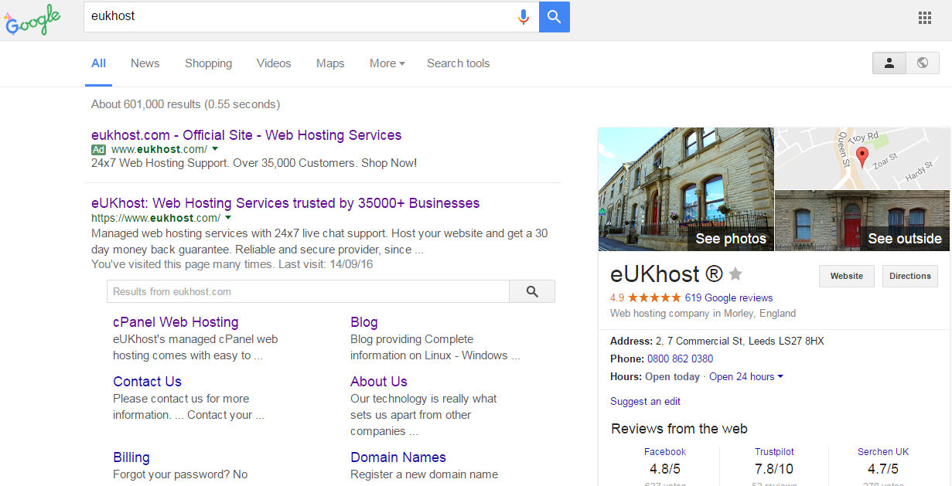Open the Contact Us sitelink
The image size is (952, 486).
click(147, 382)
